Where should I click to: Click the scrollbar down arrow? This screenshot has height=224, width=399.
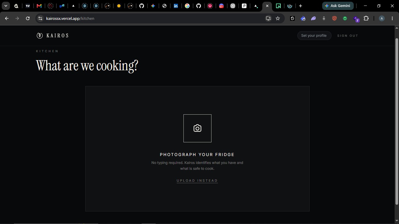[x=397, y=221]
